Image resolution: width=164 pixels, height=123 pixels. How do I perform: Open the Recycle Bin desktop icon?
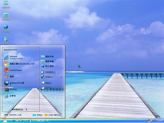(x=6, y=40)
